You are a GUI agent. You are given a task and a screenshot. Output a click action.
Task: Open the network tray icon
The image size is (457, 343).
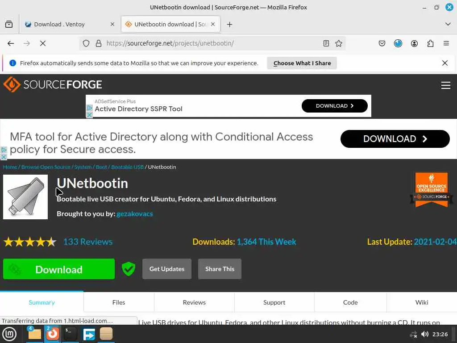[x=413, y=334]
